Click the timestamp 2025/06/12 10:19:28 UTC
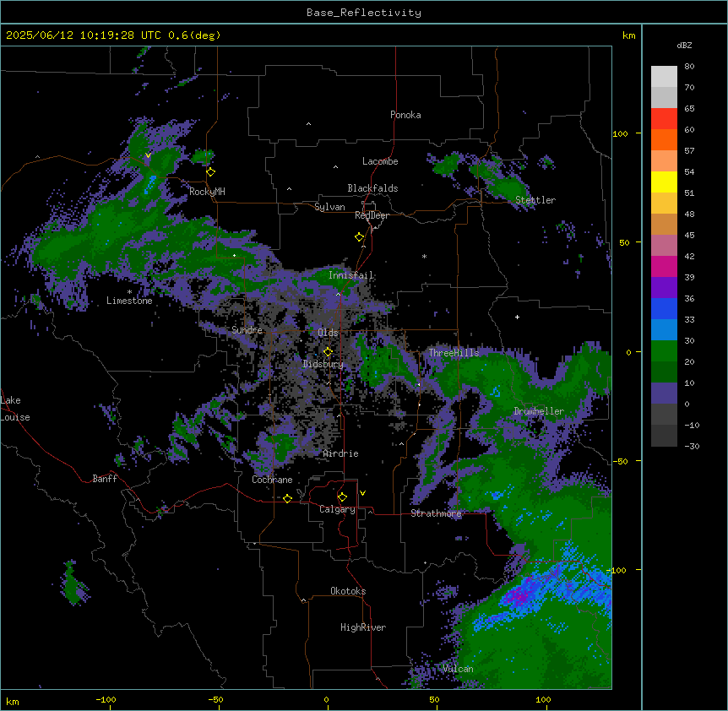Screen dimensions: 728x711 (x=84, y=35)
